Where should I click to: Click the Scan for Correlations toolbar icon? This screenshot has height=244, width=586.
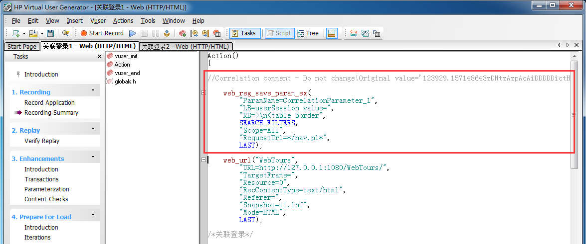point(354,33)
